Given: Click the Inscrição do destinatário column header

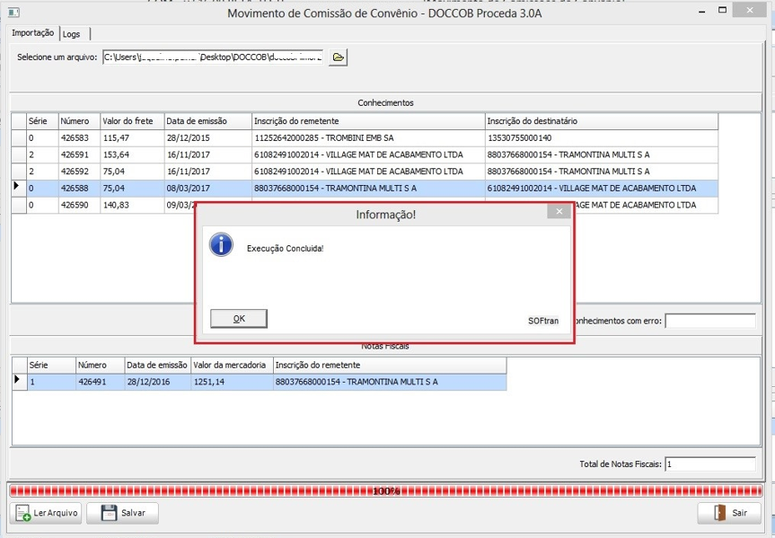Looking at the screenshot, I should (x=602, y=121).
